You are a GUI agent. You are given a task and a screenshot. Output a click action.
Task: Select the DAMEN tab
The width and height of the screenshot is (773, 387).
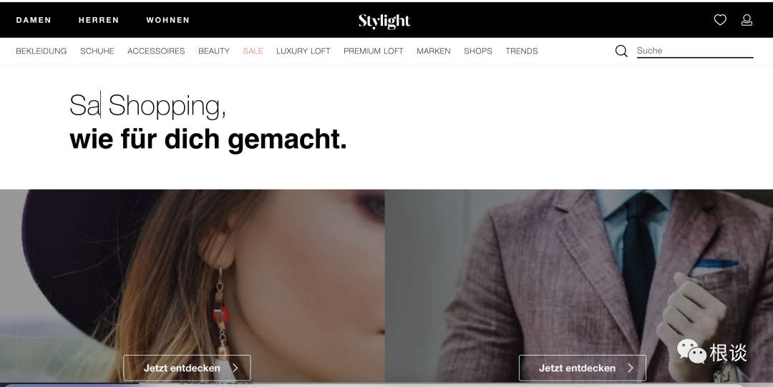34,20
